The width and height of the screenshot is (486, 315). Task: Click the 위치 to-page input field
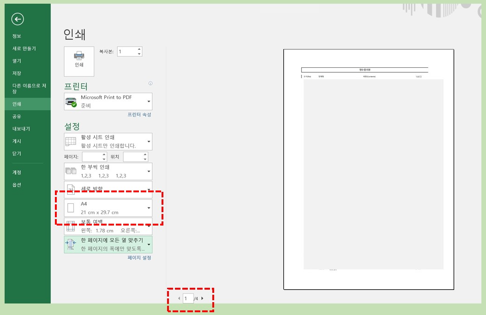point(132,157)
